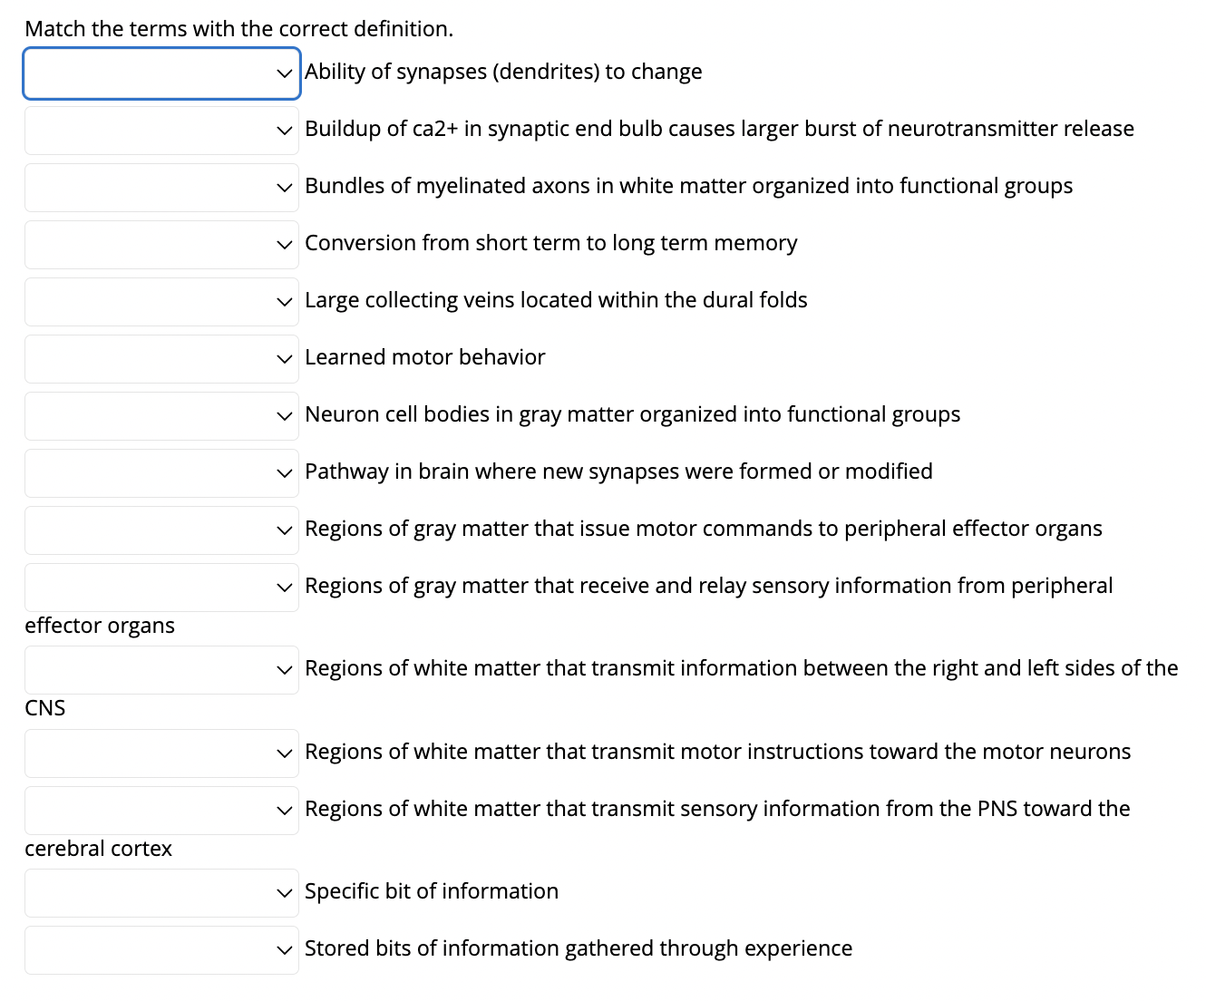Expand dropdown for 'right and left sides of the CNS'

click(161, 670)
